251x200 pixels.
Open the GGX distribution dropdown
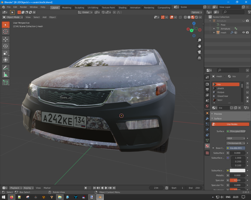tap(236, 138)
